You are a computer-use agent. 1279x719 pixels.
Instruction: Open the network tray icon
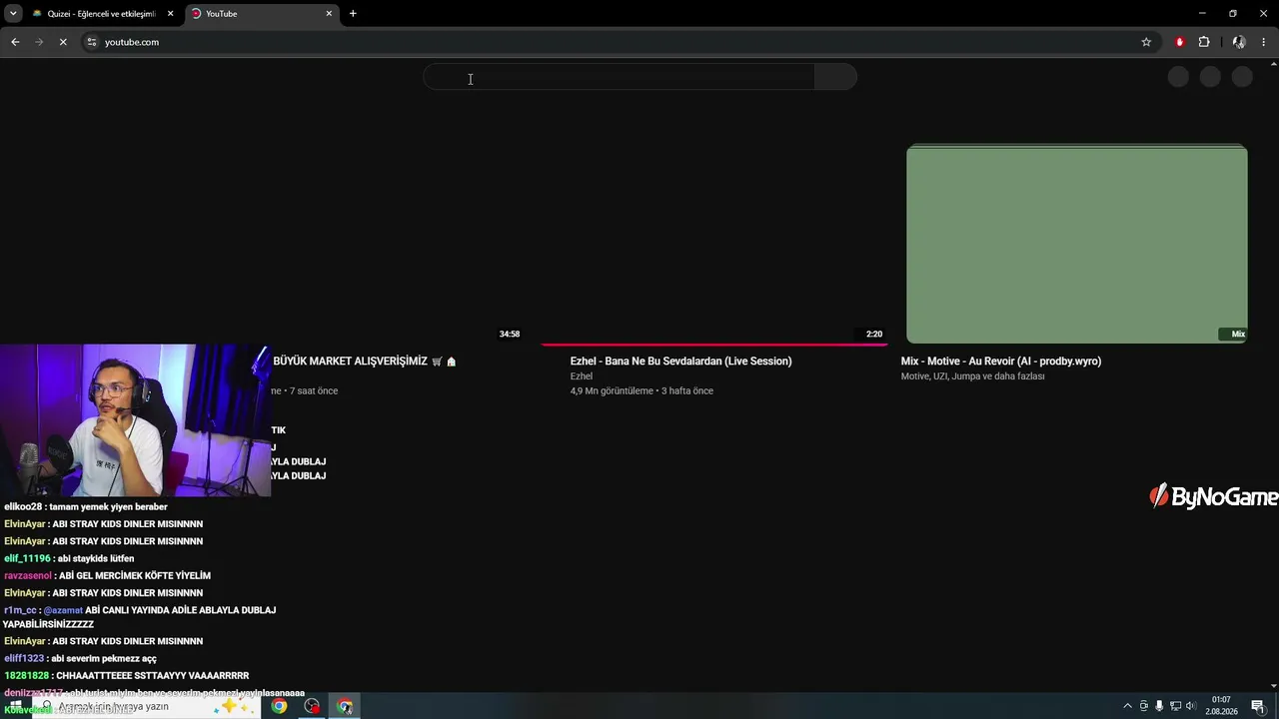(1175, 706)
